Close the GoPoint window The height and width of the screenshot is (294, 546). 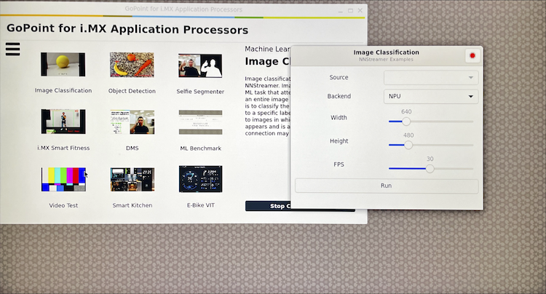(x=360, y=11)
